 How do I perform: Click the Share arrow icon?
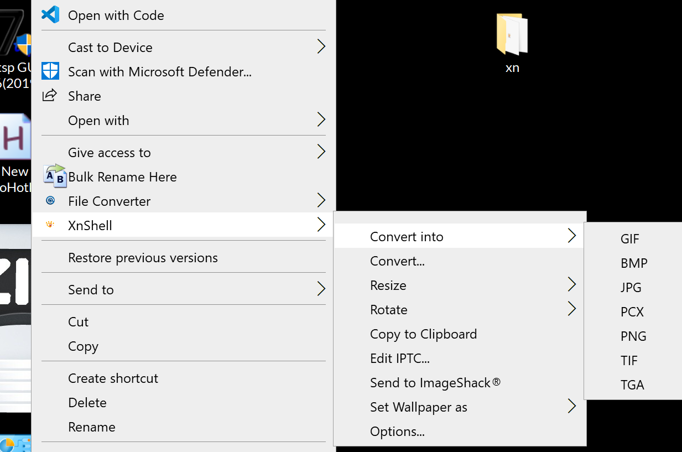(50, 96)
